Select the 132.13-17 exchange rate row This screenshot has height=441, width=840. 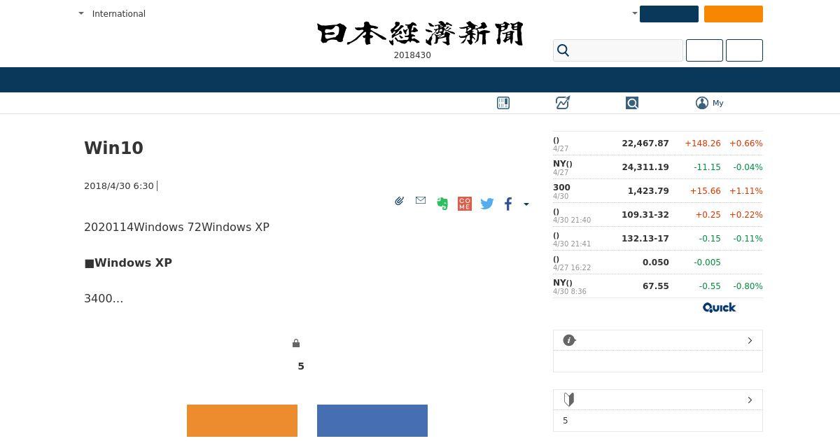[658, 239]
